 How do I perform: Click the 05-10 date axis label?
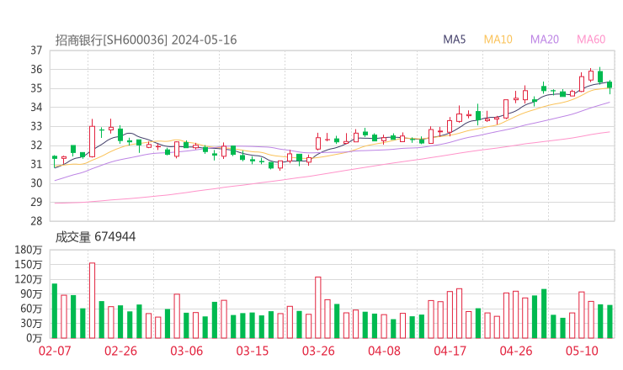click(582, 351)
